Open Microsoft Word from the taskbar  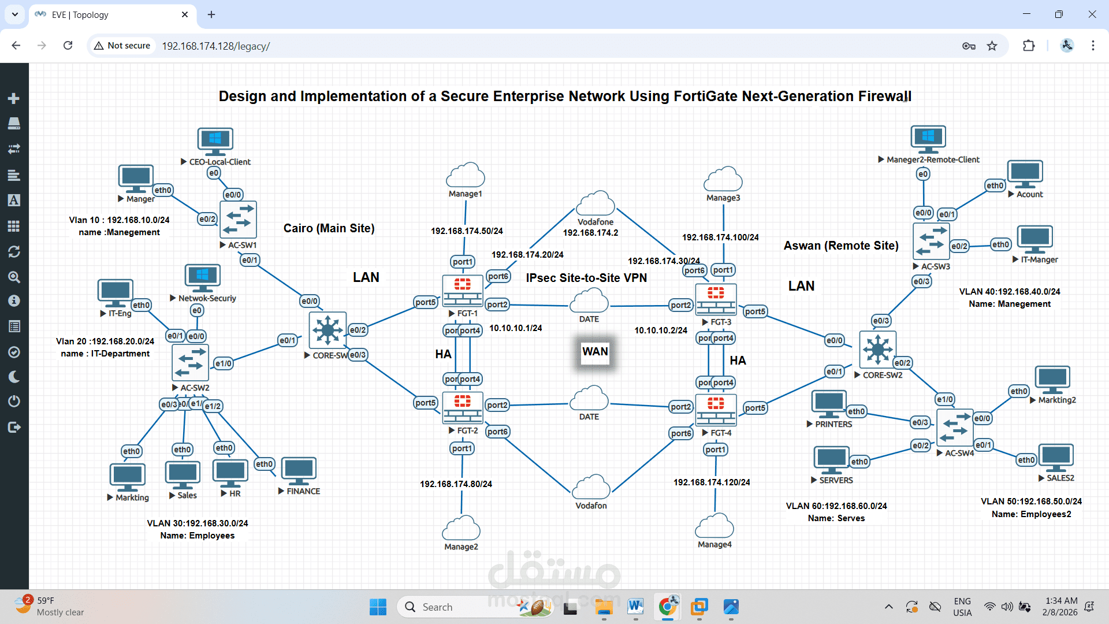click(635, 607)
